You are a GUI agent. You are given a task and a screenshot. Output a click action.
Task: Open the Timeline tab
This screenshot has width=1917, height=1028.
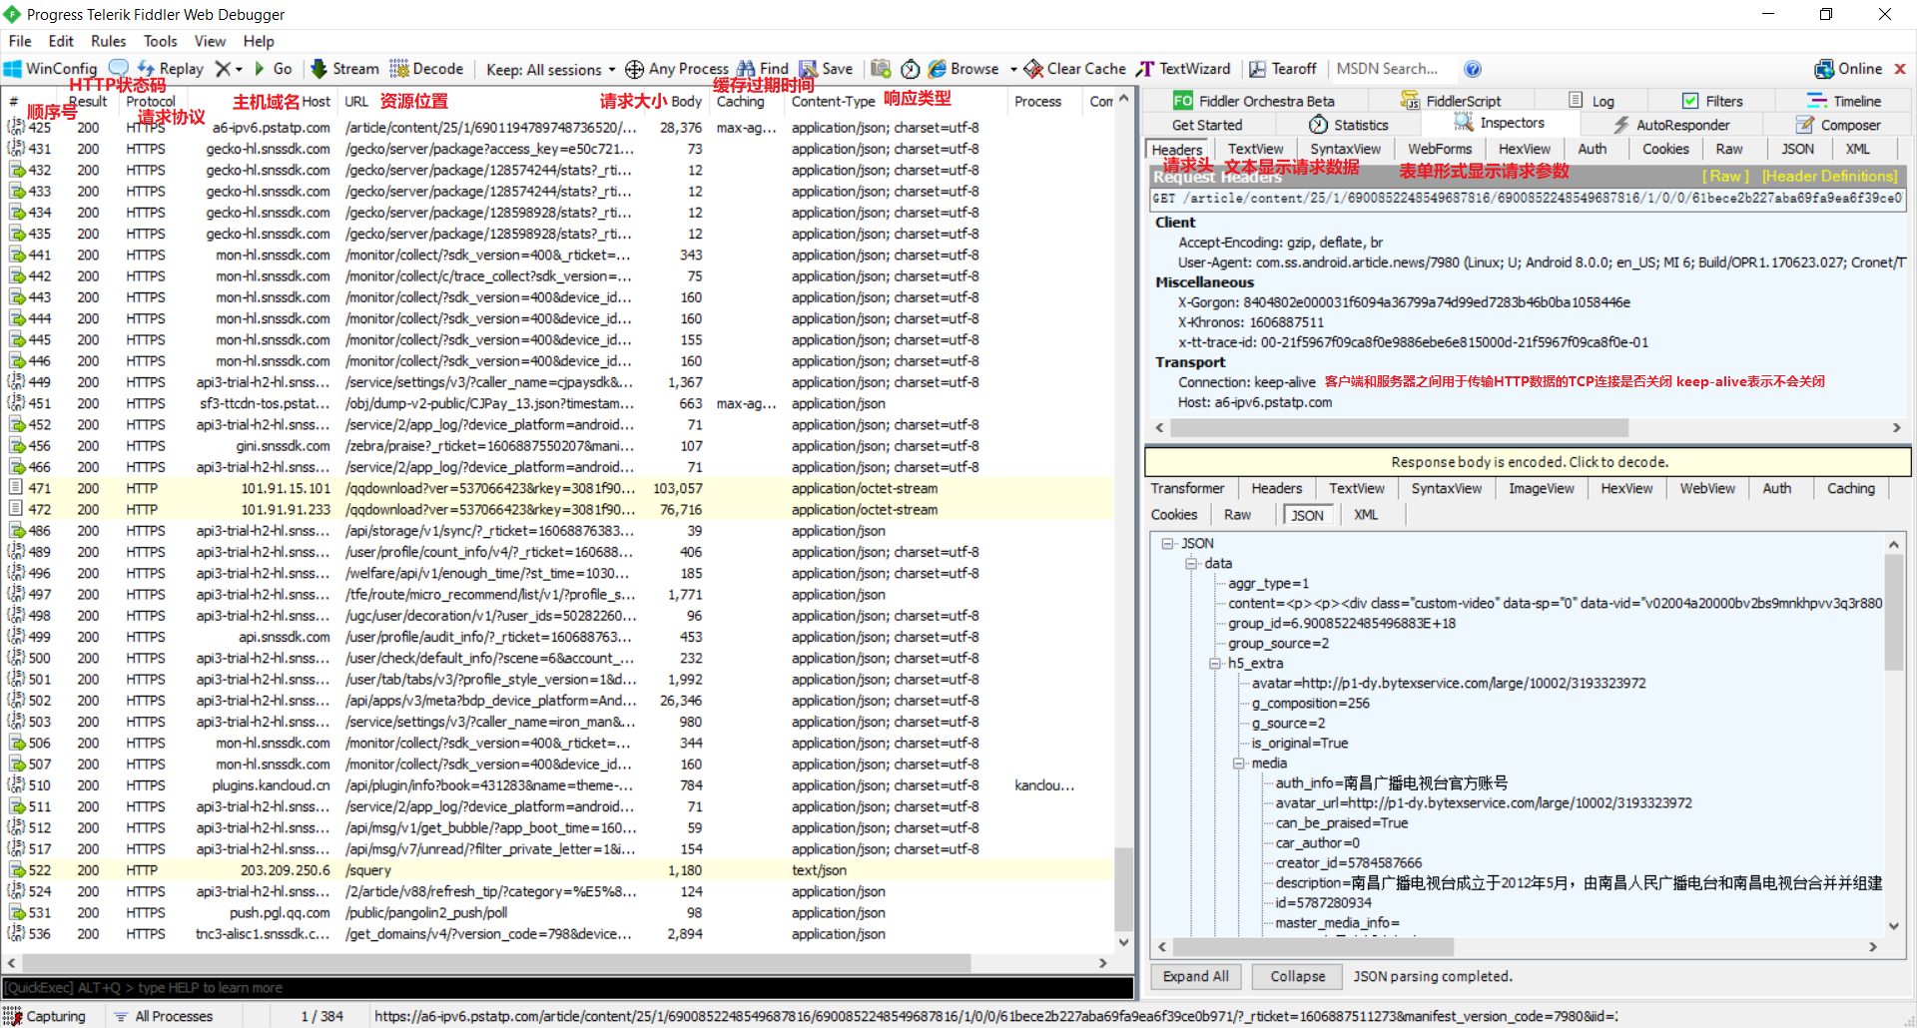pos(1843,101)
